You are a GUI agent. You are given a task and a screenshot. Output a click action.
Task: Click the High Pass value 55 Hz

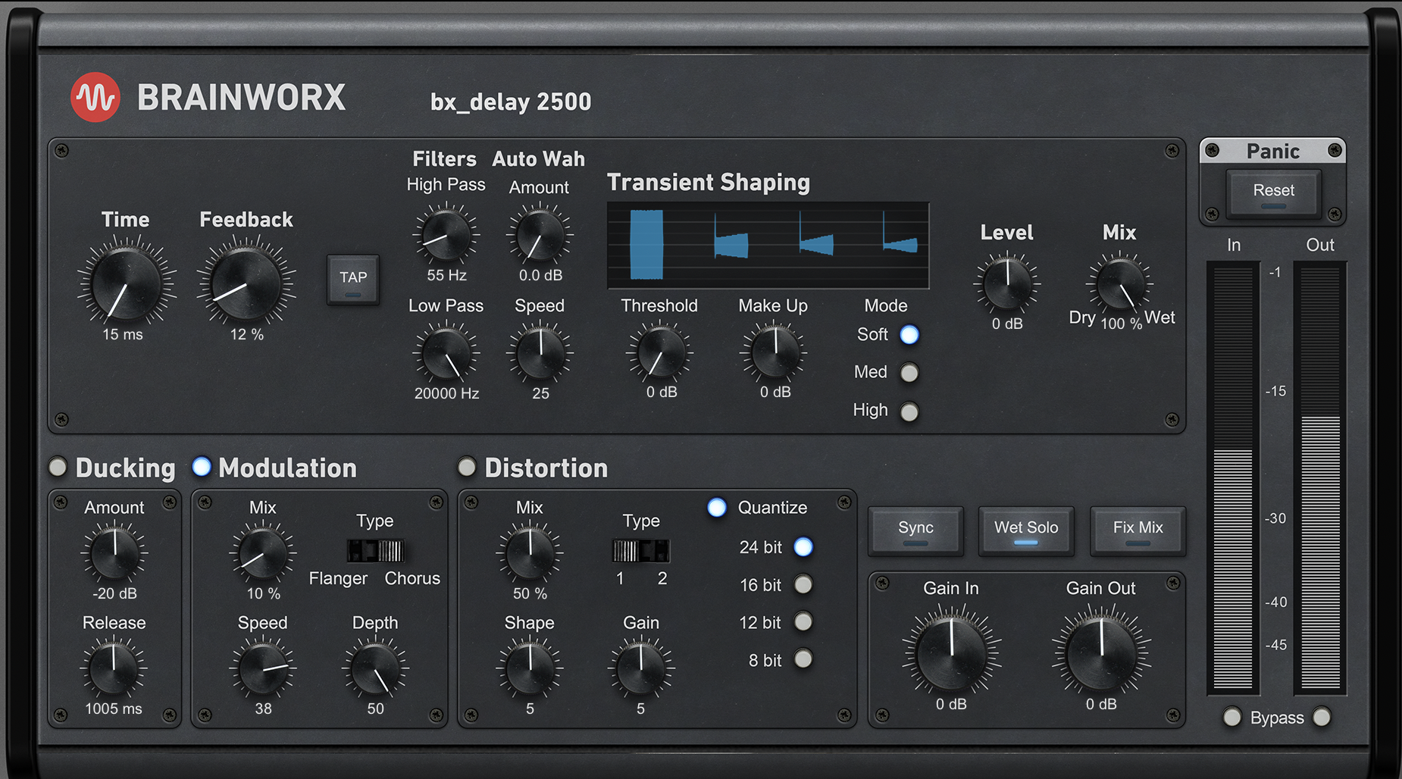coord(446,275)
